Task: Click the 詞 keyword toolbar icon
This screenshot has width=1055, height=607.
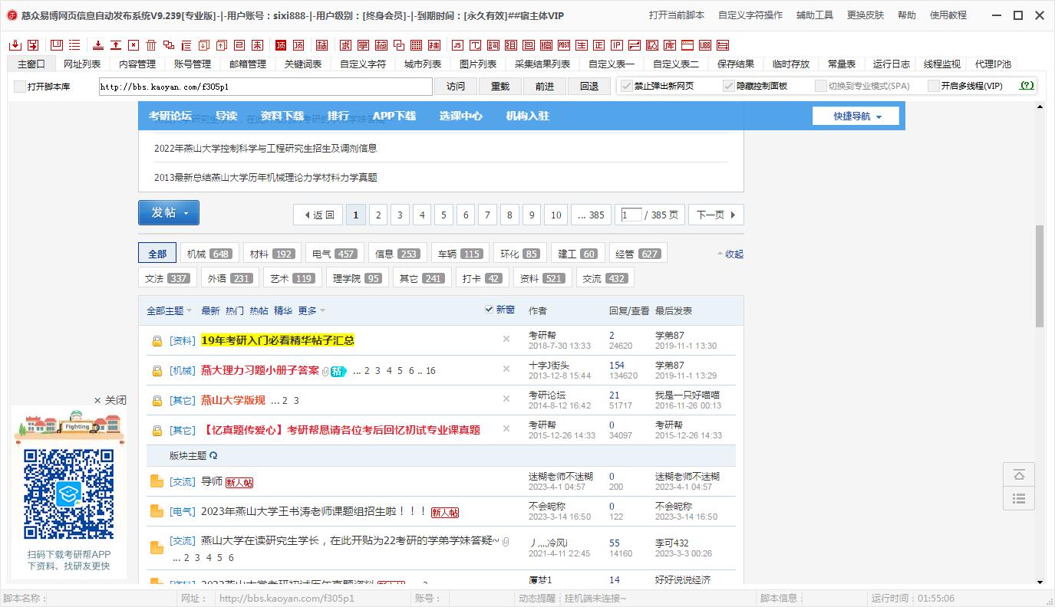Action: pyautogui.click(x=493, y=45)
